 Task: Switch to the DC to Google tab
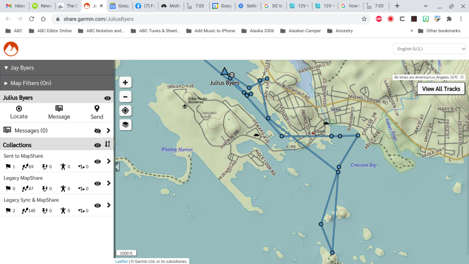coord(274,6)
